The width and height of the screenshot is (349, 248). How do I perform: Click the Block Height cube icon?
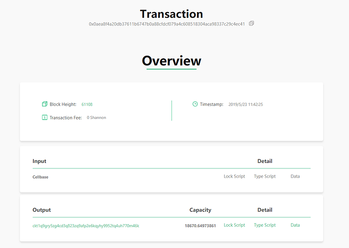45,104
